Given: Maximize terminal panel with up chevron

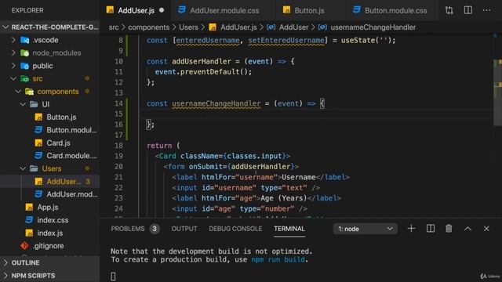Looking at the screenshot, I should (x=467, y=229).
